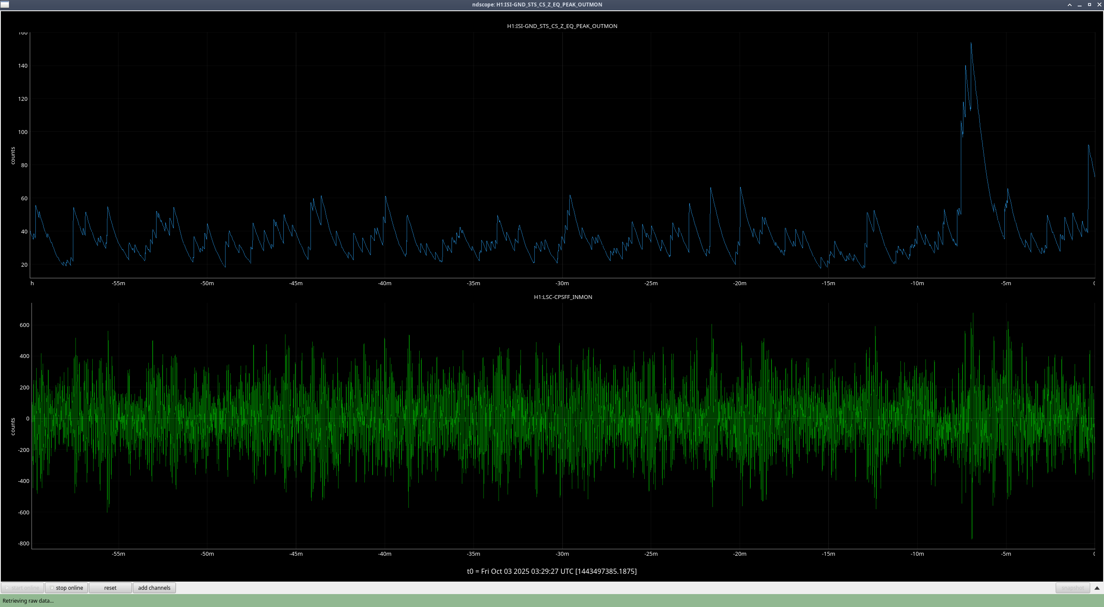Viewport: 1104px width, 607px height.
Task: Minimize the ndscope window
Action: click(x=1079, y=5)
